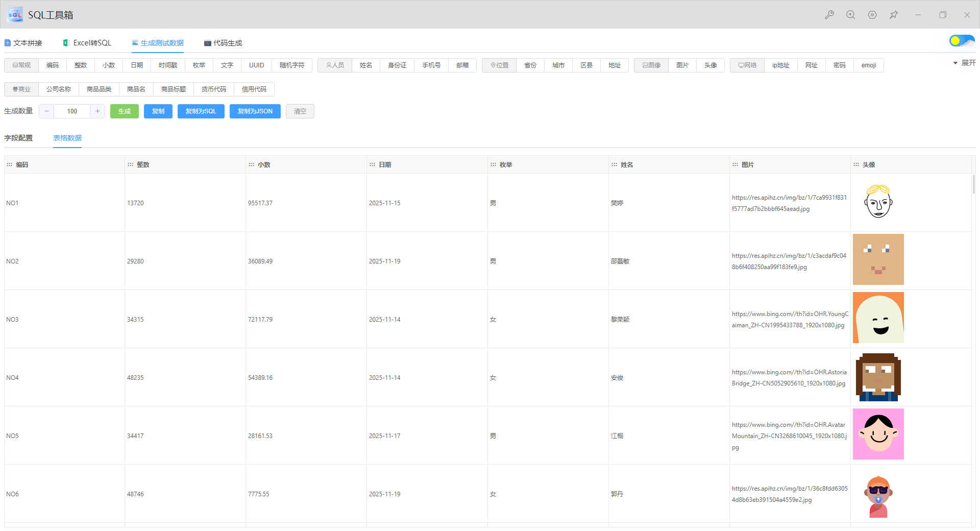Switch to the Excel转SQL tab
This screenshot has width=980, height=531.
[87, 43]
